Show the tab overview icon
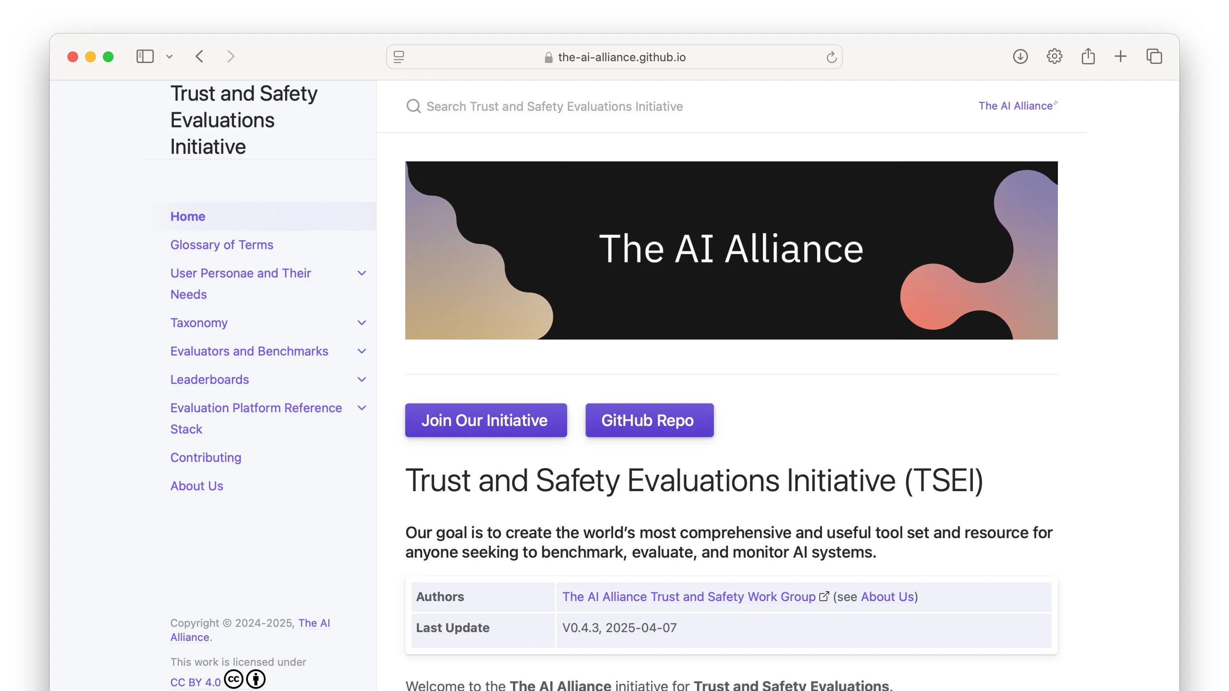Image resolution: width=1229 pixels, height=691 pixels. coord(1154,57)
